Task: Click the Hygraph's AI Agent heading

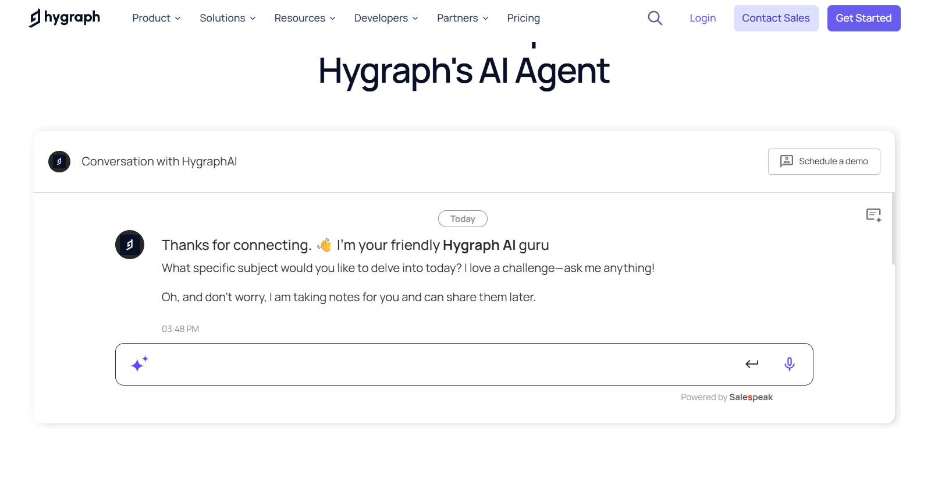Action: (x=464, y=71)
